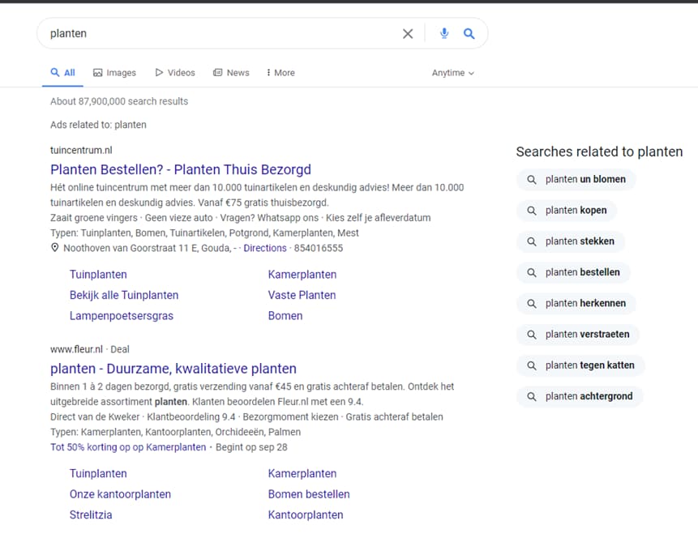Click the search icon next to planten achtergrond
698x538 pixels.
coord(532,396)
